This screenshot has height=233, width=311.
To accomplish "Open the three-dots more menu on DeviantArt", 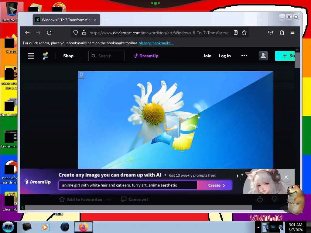I will [x=244, y=56].
